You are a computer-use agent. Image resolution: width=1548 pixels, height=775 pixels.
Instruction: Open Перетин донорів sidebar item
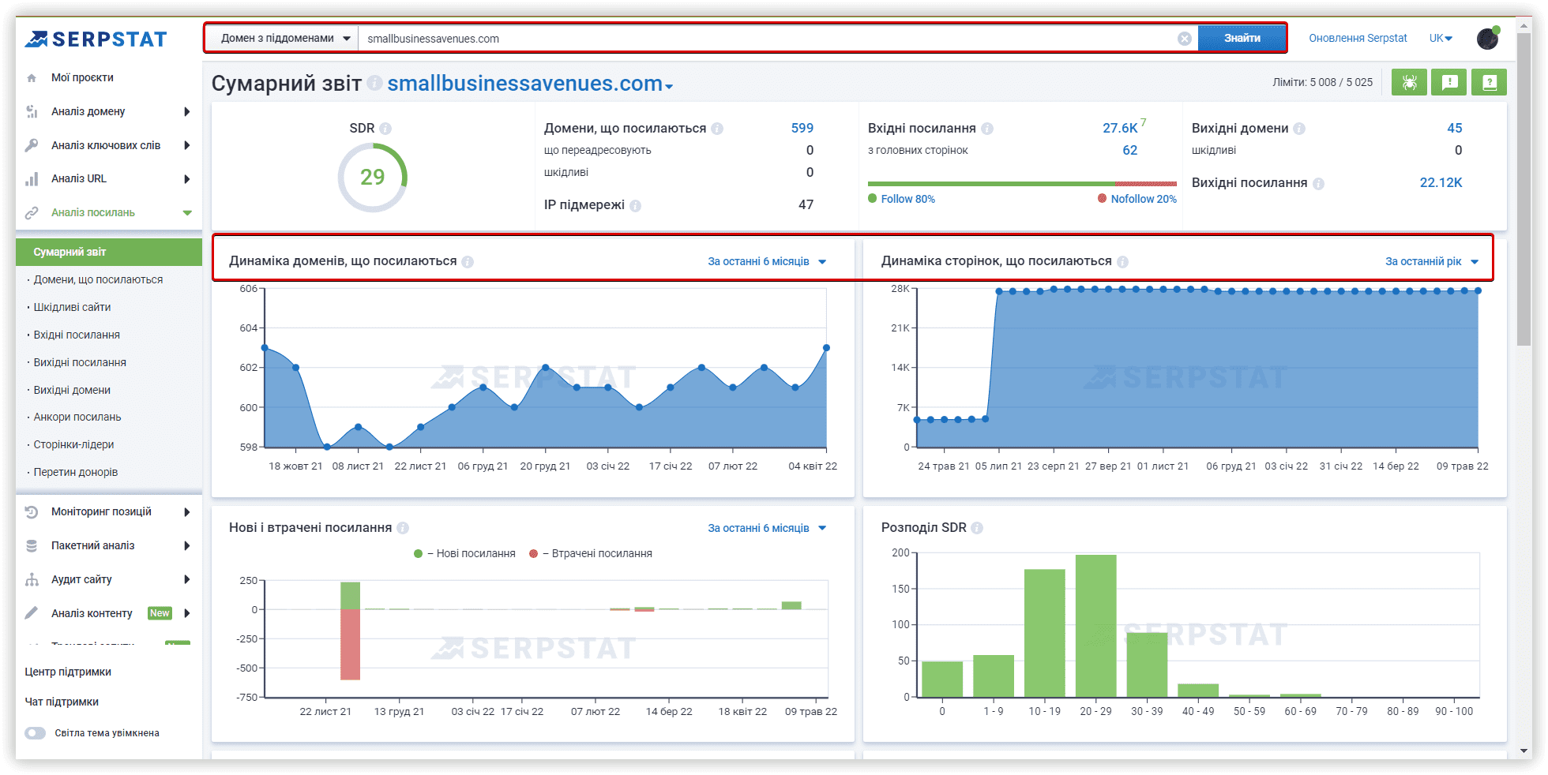point(76,473)
